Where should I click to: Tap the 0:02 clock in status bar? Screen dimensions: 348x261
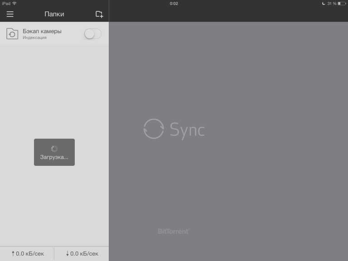pyautogui.click(x=174, y=4)
